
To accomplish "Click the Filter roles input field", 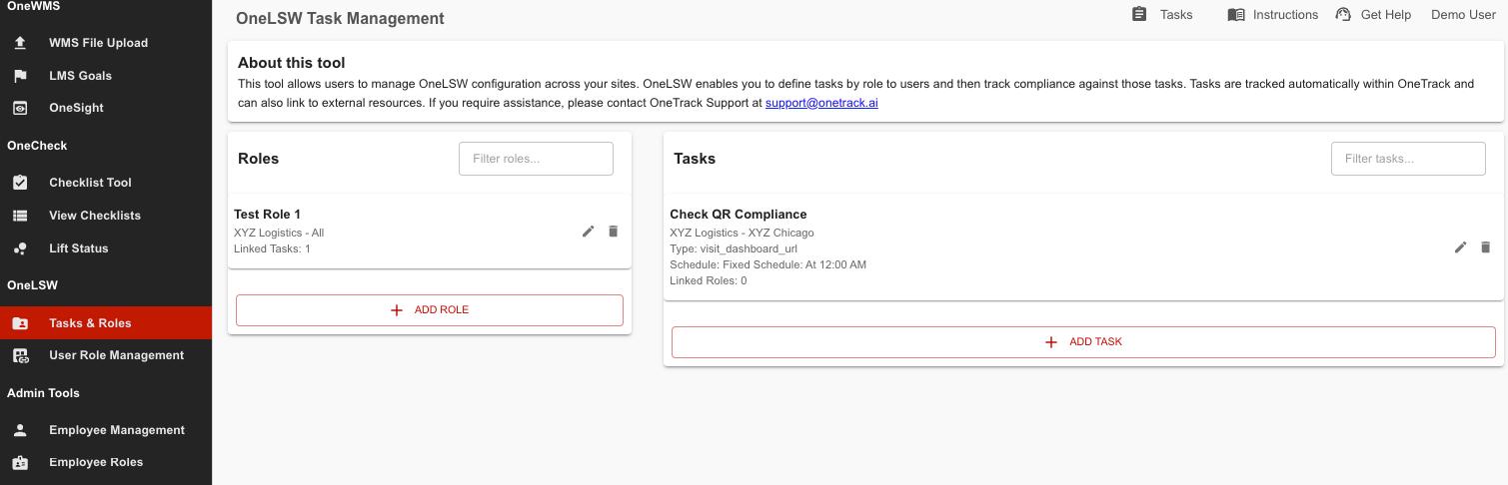I will 536,159.
